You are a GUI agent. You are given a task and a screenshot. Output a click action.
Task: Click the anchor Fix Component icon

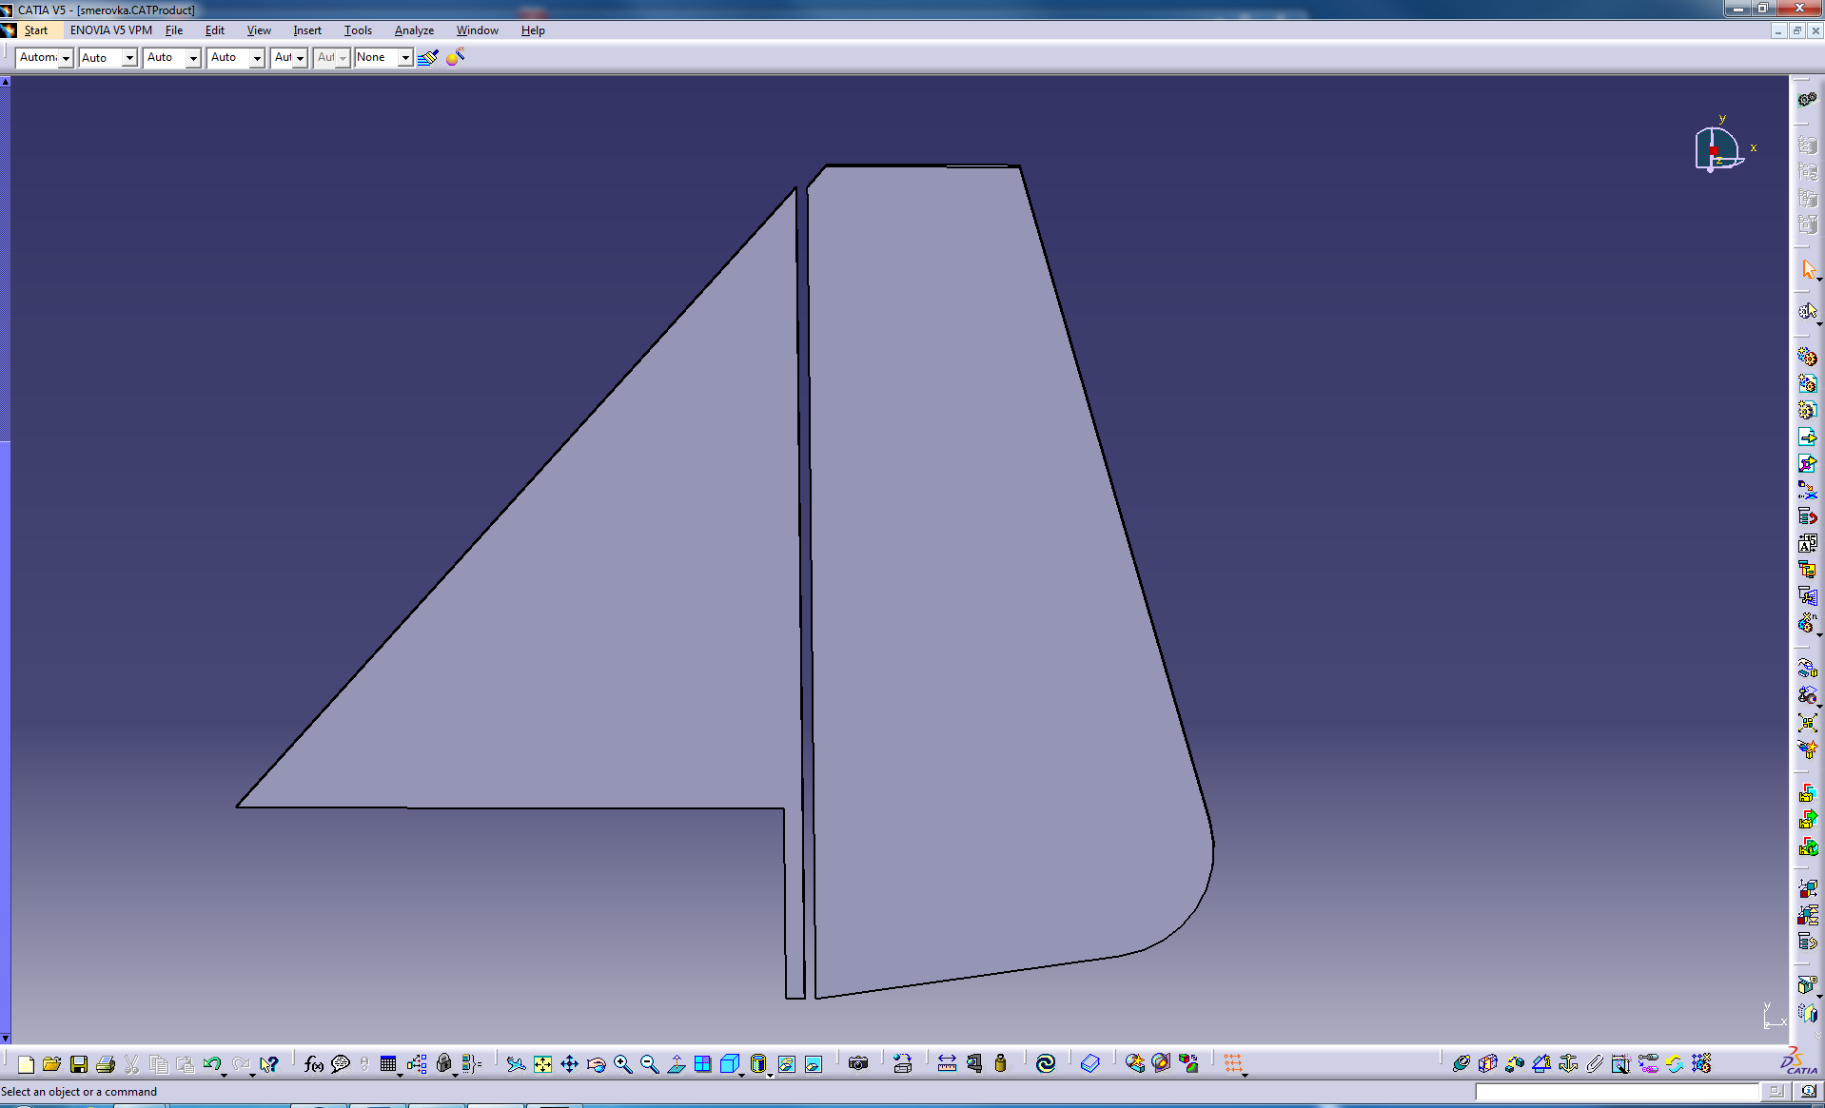pos(1568,1064)
